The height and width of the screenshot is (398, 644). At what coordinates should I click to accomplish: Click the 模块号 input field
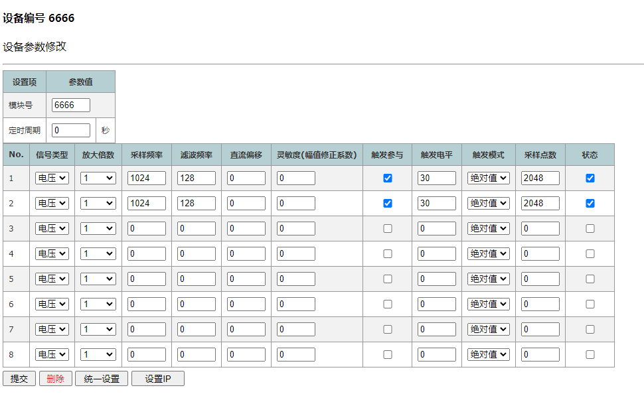pyautogui.click(x=71, y=105)
